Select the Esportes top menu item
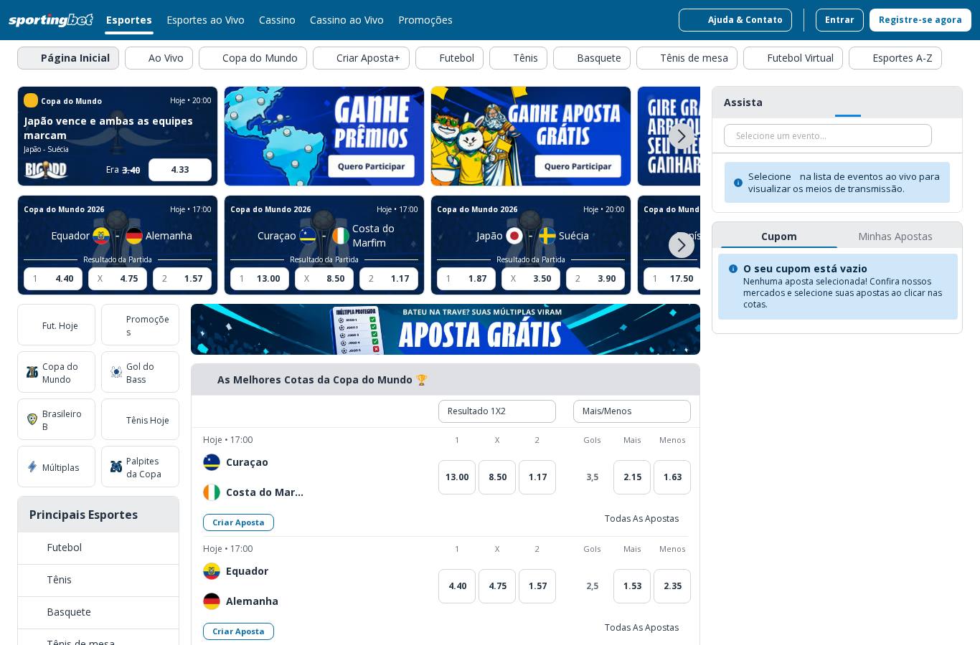The height and width of the screenshot is (645, 980). tap(129, 20)
